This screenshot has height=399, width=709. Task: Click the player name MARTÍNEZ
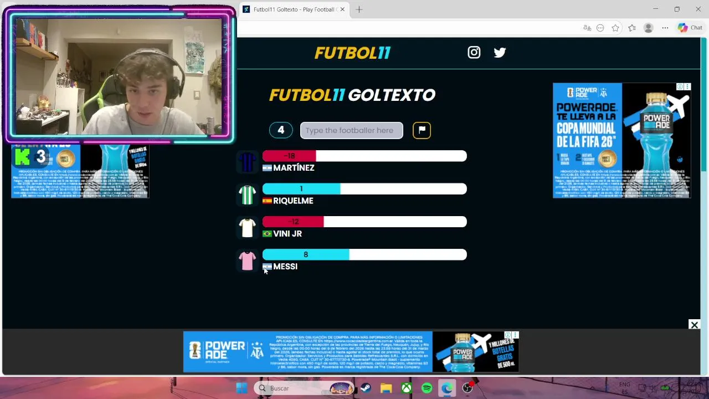[294, 168]
